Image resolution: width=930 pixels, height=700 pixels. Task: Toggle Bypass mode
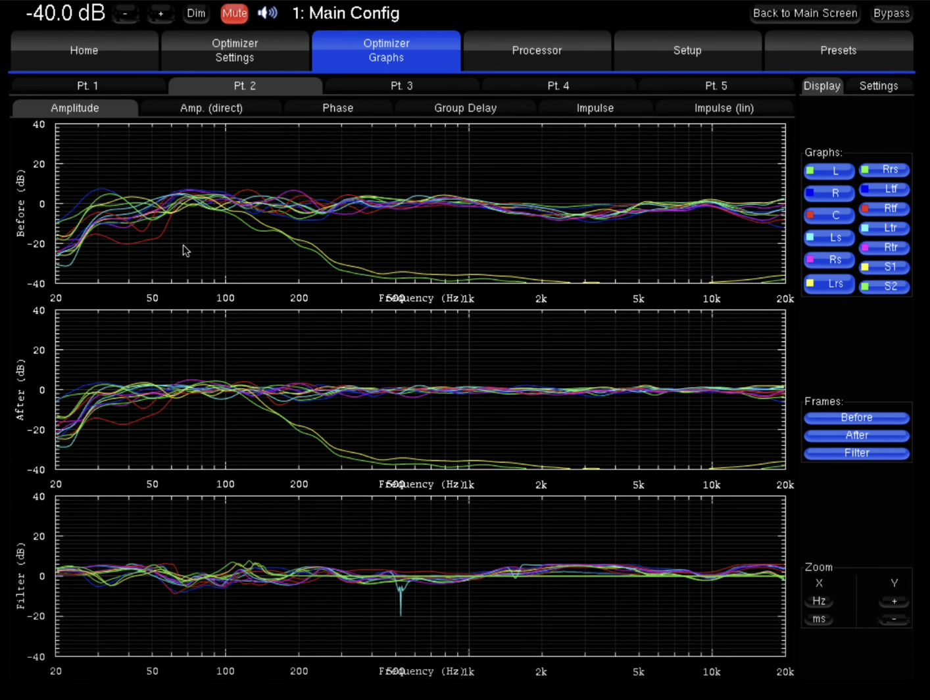891,13
